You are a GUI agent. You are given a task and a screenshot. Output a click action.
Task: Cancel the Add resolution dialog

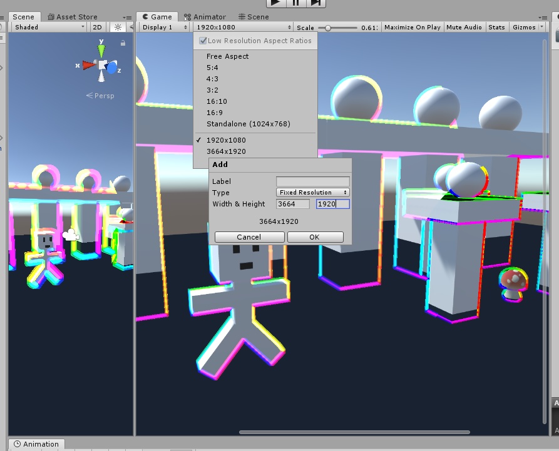(x=249, y=236)
